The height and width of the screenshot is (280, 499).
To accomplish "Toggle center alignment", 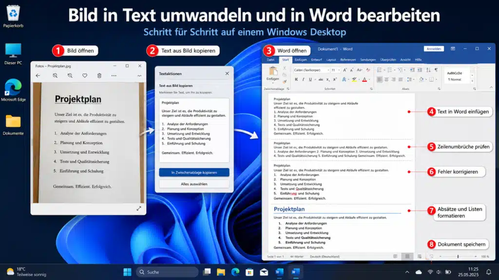I will click(x=386, y=79).
